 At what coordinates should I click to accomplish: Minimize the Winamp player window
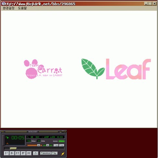point(60,132)
